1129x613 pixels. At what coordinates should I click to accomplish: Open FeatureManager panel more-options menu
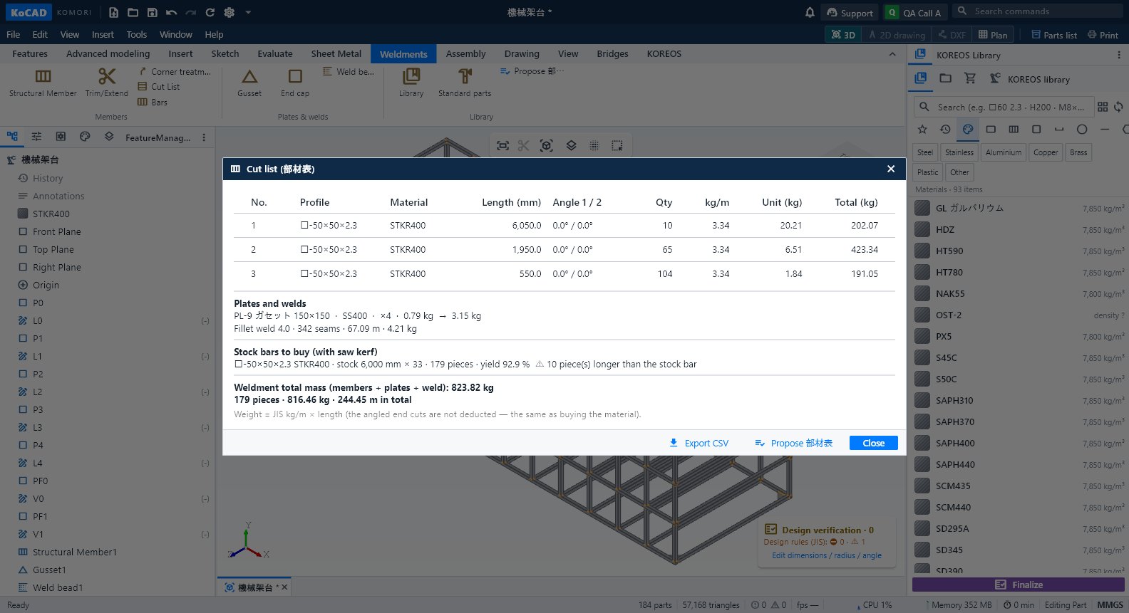[x=204, y=137]
